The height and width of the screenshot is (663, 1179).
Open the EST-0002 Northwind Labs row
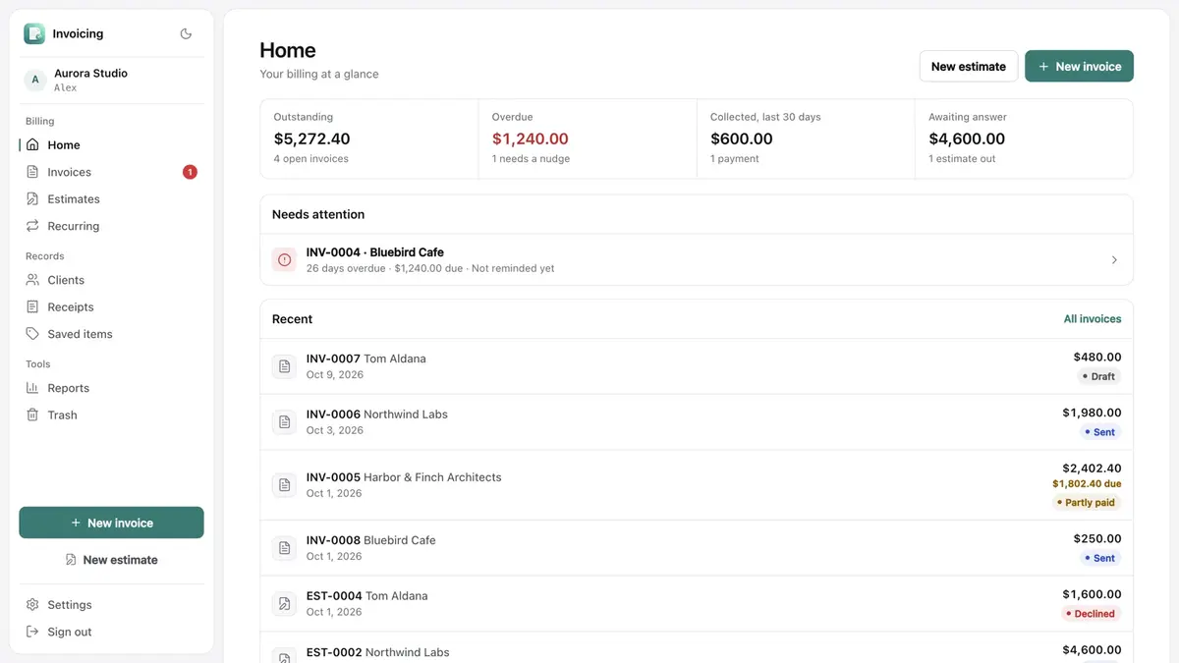pos(697,647)
